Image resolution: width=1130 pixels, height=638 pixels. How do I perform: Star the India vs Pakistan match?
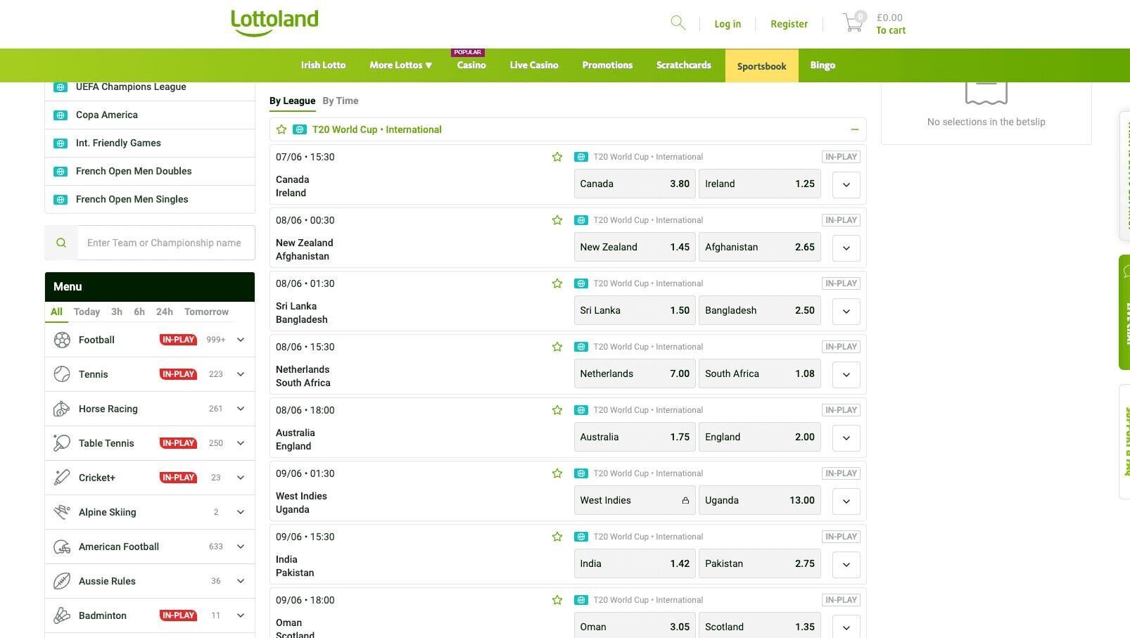point(557,537)
